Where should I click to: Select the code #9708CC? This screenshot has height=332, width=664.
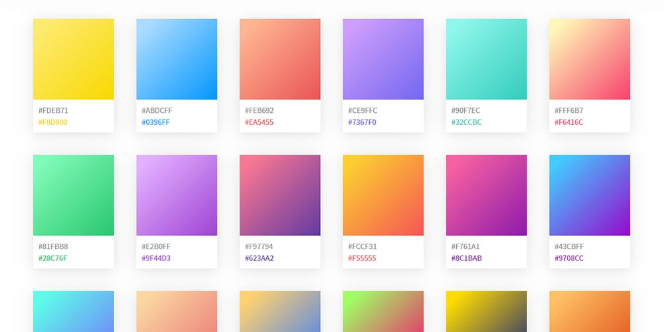coord(569,258)
